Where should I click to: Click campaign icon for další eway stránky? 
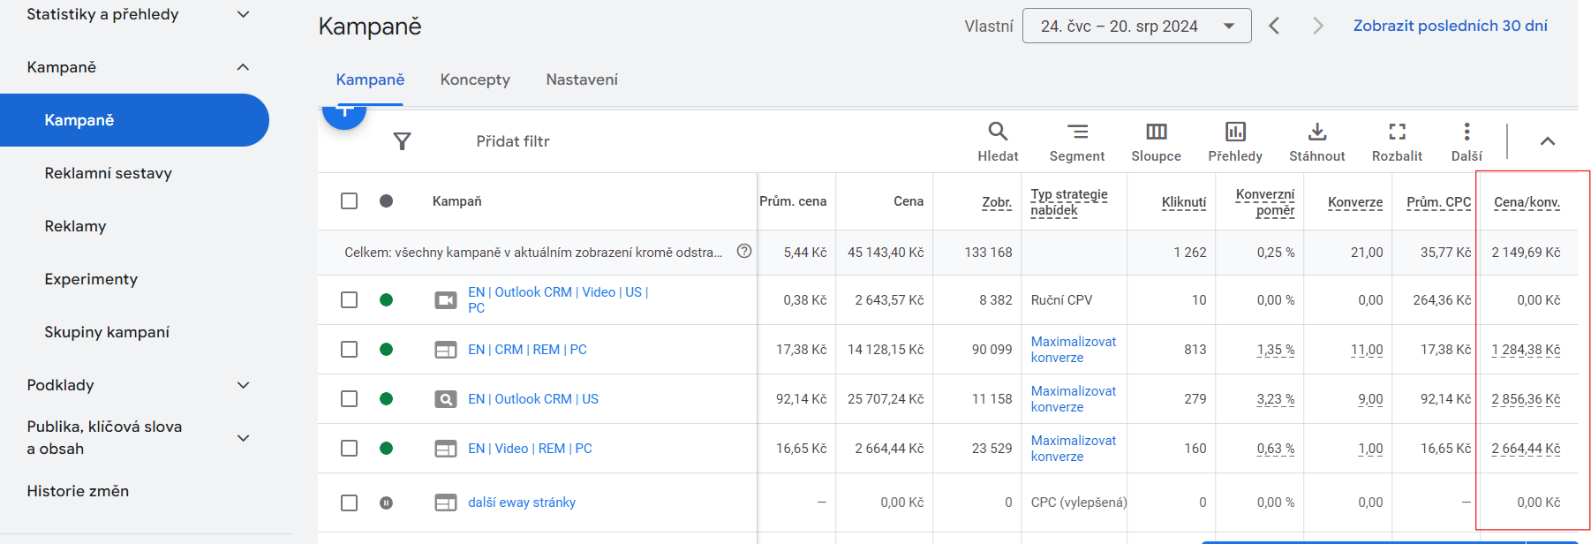(x=446, y=502)
